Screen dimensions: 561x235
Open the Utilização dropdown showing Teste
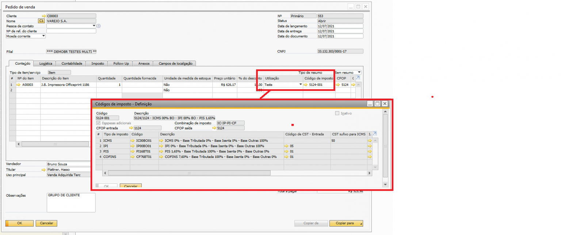click(301, 85)
